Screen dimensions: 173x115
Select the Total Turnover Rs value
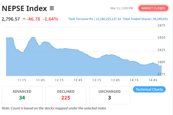[109, 19]
